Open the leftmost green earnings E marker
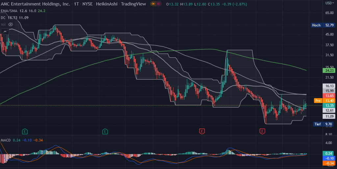The width and height of the screenshot is (337, 169). click(25, 131)
